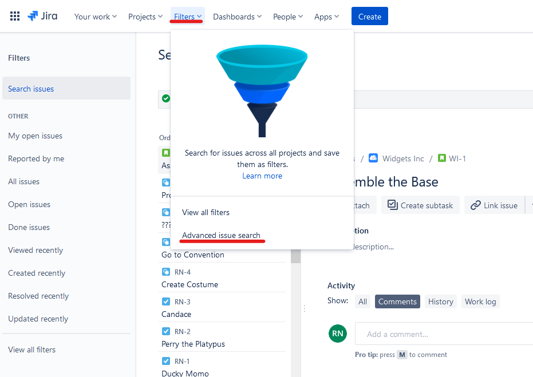
Task: Click the RN-4 task checkmark icon
Action: pos(166,272)
